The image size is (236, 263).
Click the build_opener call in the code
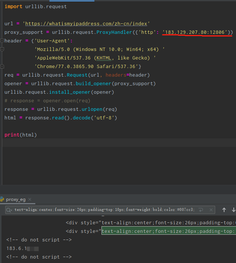(x=93, y=83)
